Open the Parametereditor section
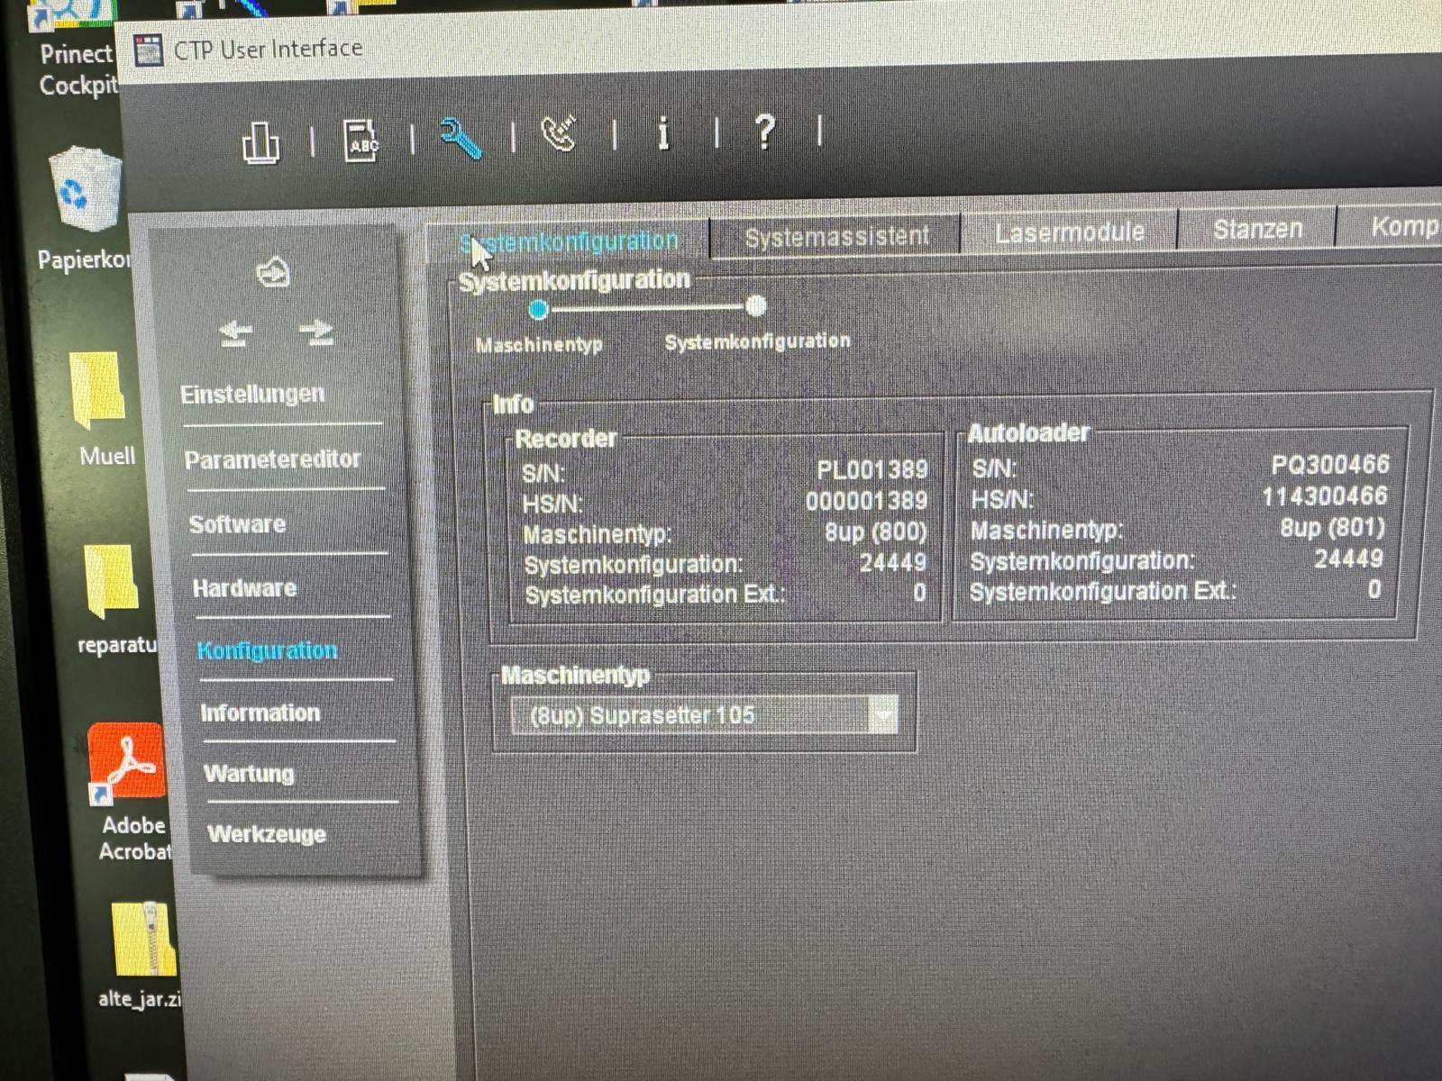The width and height of the screenshot is (1442, 1081). [x=273, y=459]
